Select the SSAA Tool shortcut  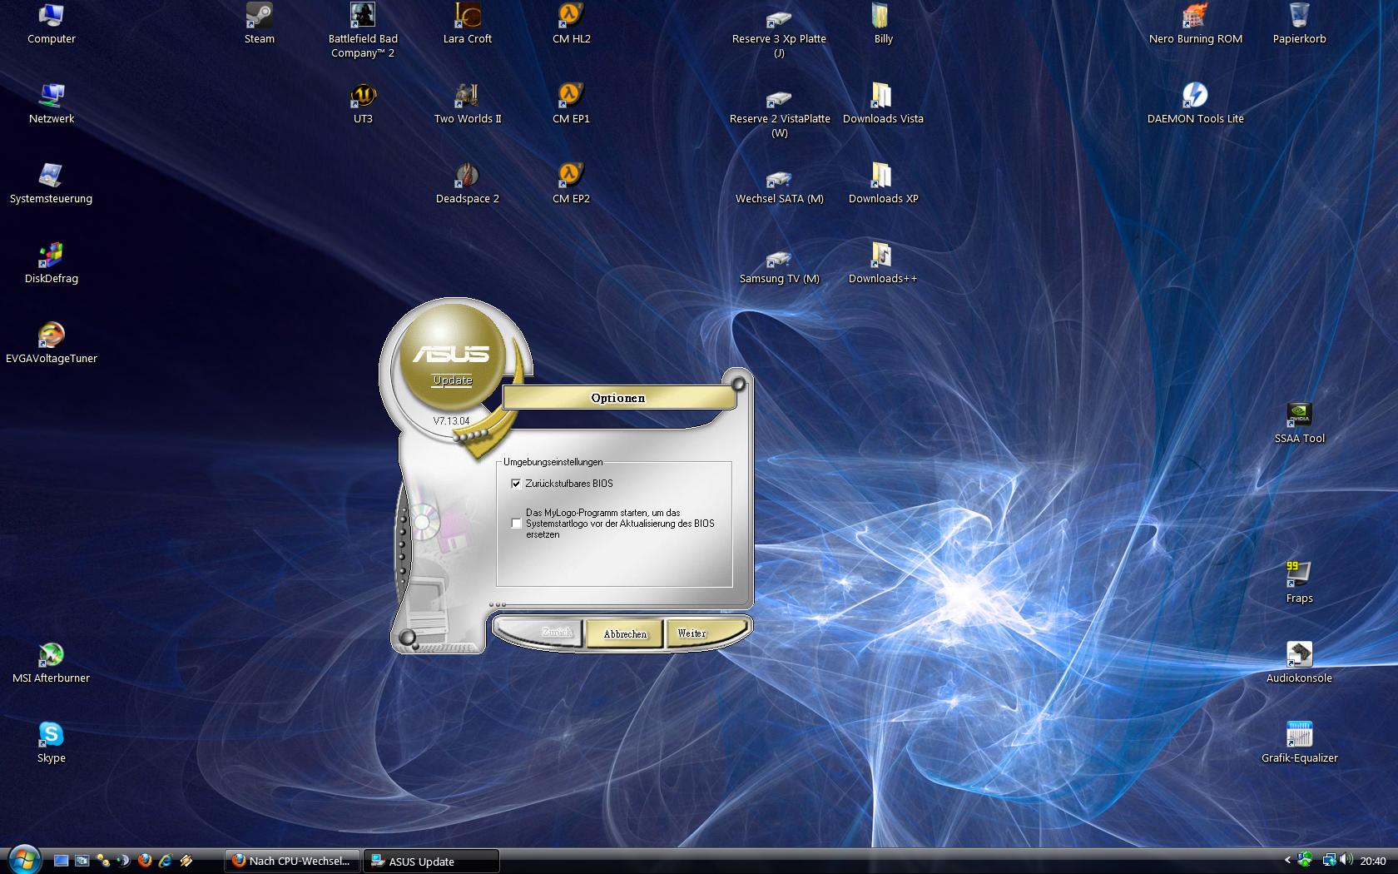click(1299, 424)
